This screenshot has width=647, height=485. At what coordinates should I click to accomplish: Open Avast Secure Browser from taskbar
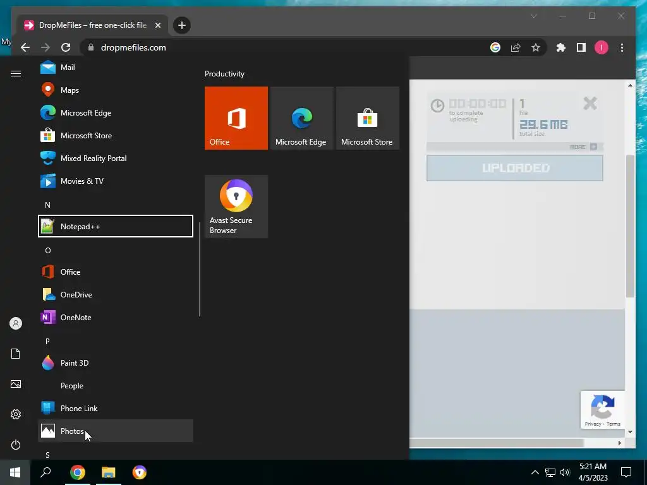tap(140, 472)
